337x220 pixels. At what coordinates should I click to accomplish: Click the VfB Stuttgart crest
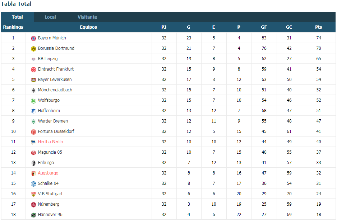point(33,194)
